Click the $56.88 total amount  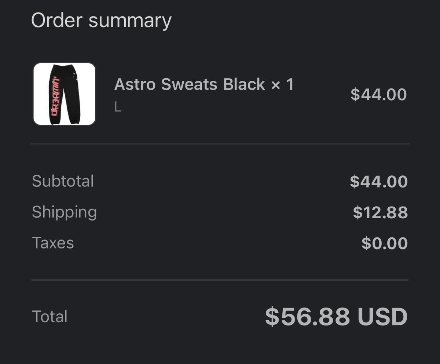tap(307, 317)
